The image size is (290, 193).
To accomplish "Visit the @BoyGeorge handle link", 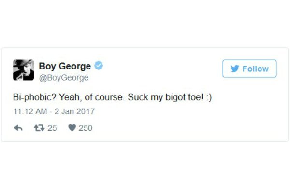I will click(x=63, y=77).
